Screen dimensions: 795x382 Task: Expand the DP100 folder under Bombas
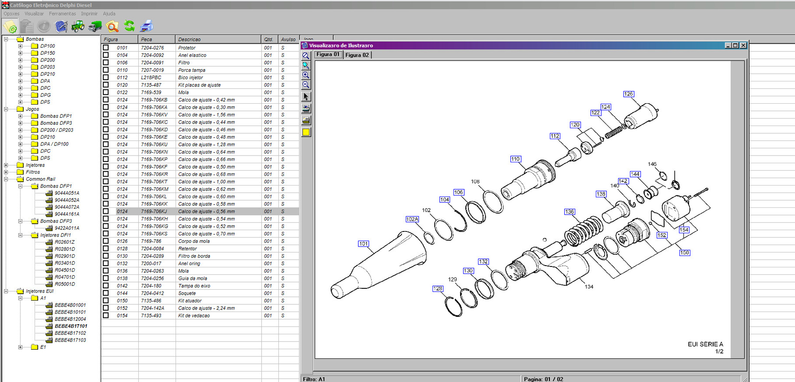click(20, 46)
